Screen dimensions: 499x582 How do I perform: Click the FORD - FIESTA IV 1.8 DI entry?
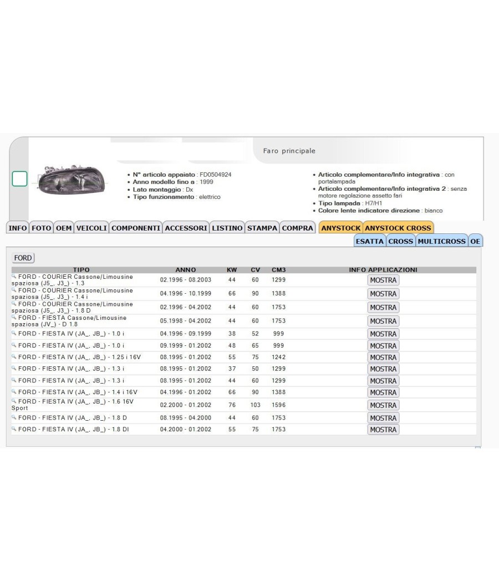click(74, 429)
